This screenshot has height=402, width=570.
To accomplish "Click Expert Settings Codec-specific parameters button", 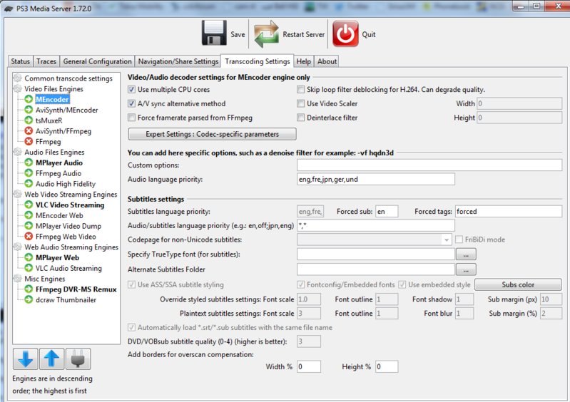I will (213, 134).
